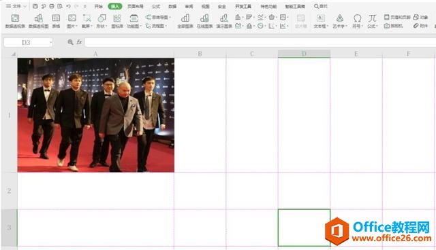Open the icon library (图标库)

pos(117,21)
